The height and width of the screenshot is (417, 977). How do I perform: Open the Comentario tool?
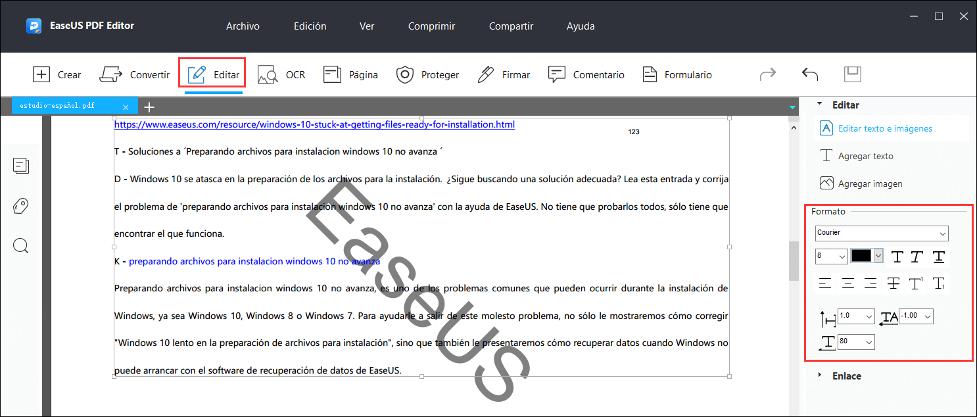(x=586, y=74)
